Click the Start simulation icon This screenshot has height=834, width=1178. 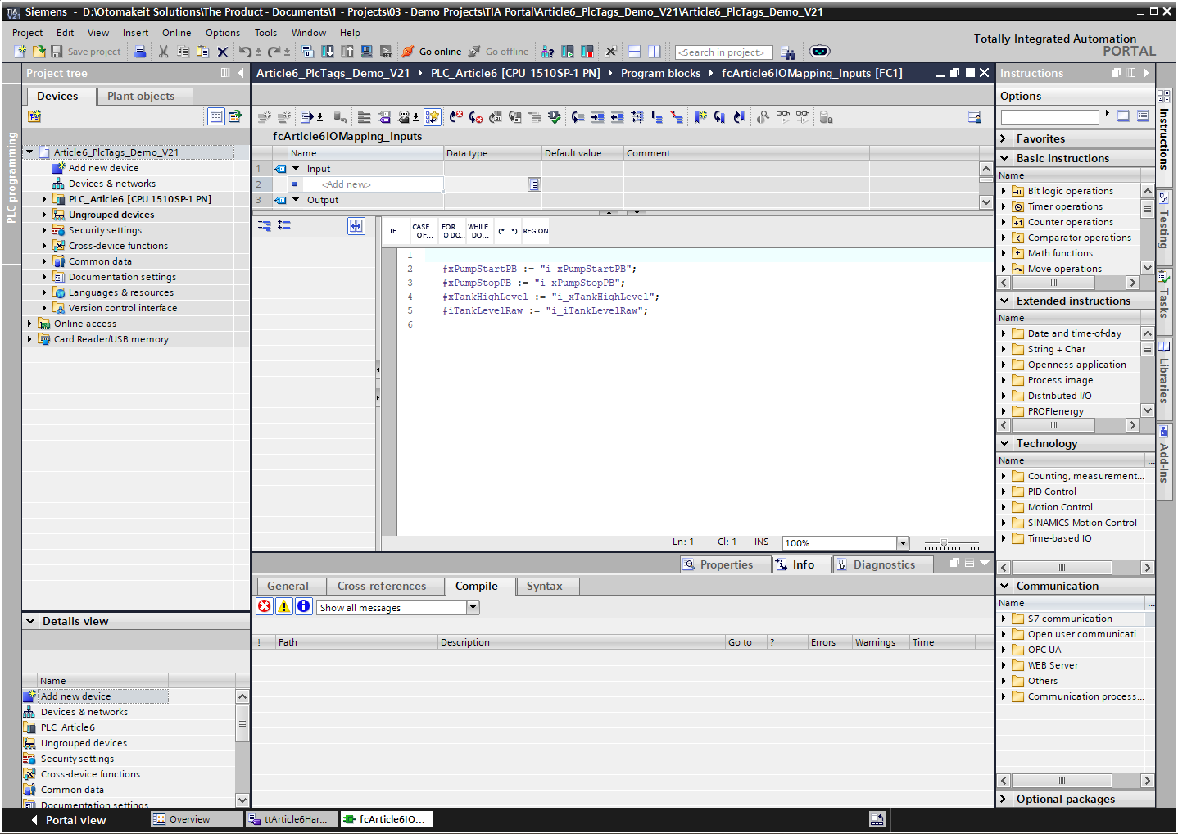coord(366,51)
